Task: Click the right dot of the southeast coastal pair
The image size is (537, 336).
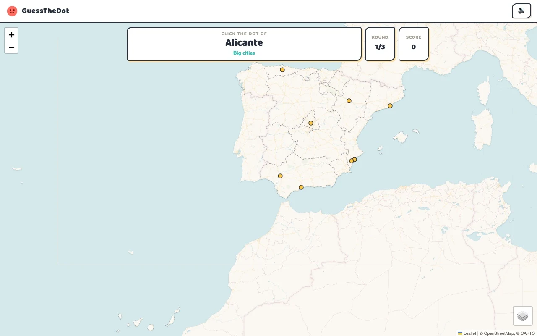Action: [x=355, y=159]
